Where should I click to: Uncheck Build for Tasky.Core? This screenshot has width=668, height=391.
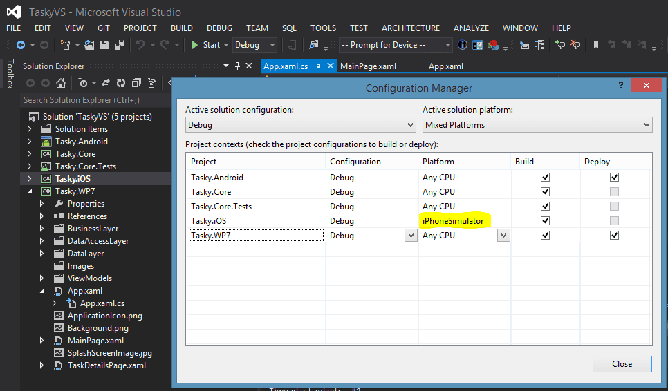pos(545,191)
